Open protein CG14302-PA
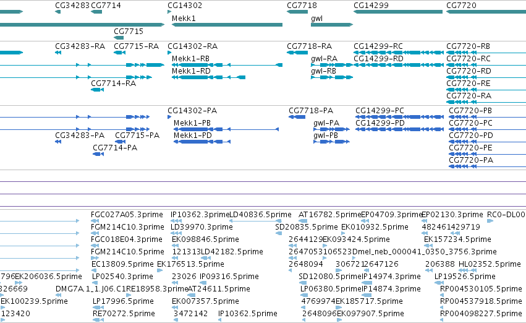526x323 pixels. click(x=192, y=111)
